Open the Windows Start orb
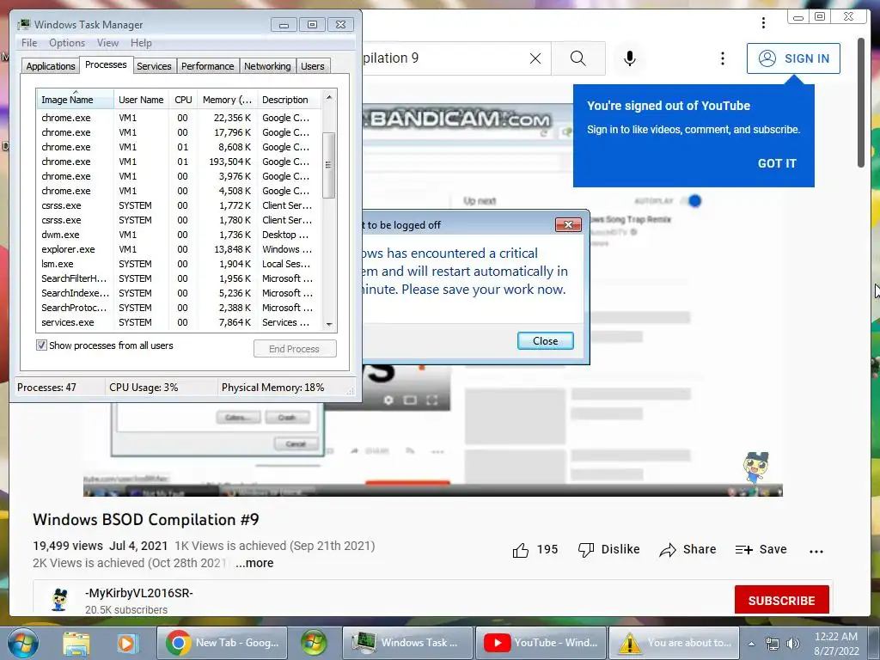This screenshot has width=880, height=660. pos(23,643)
